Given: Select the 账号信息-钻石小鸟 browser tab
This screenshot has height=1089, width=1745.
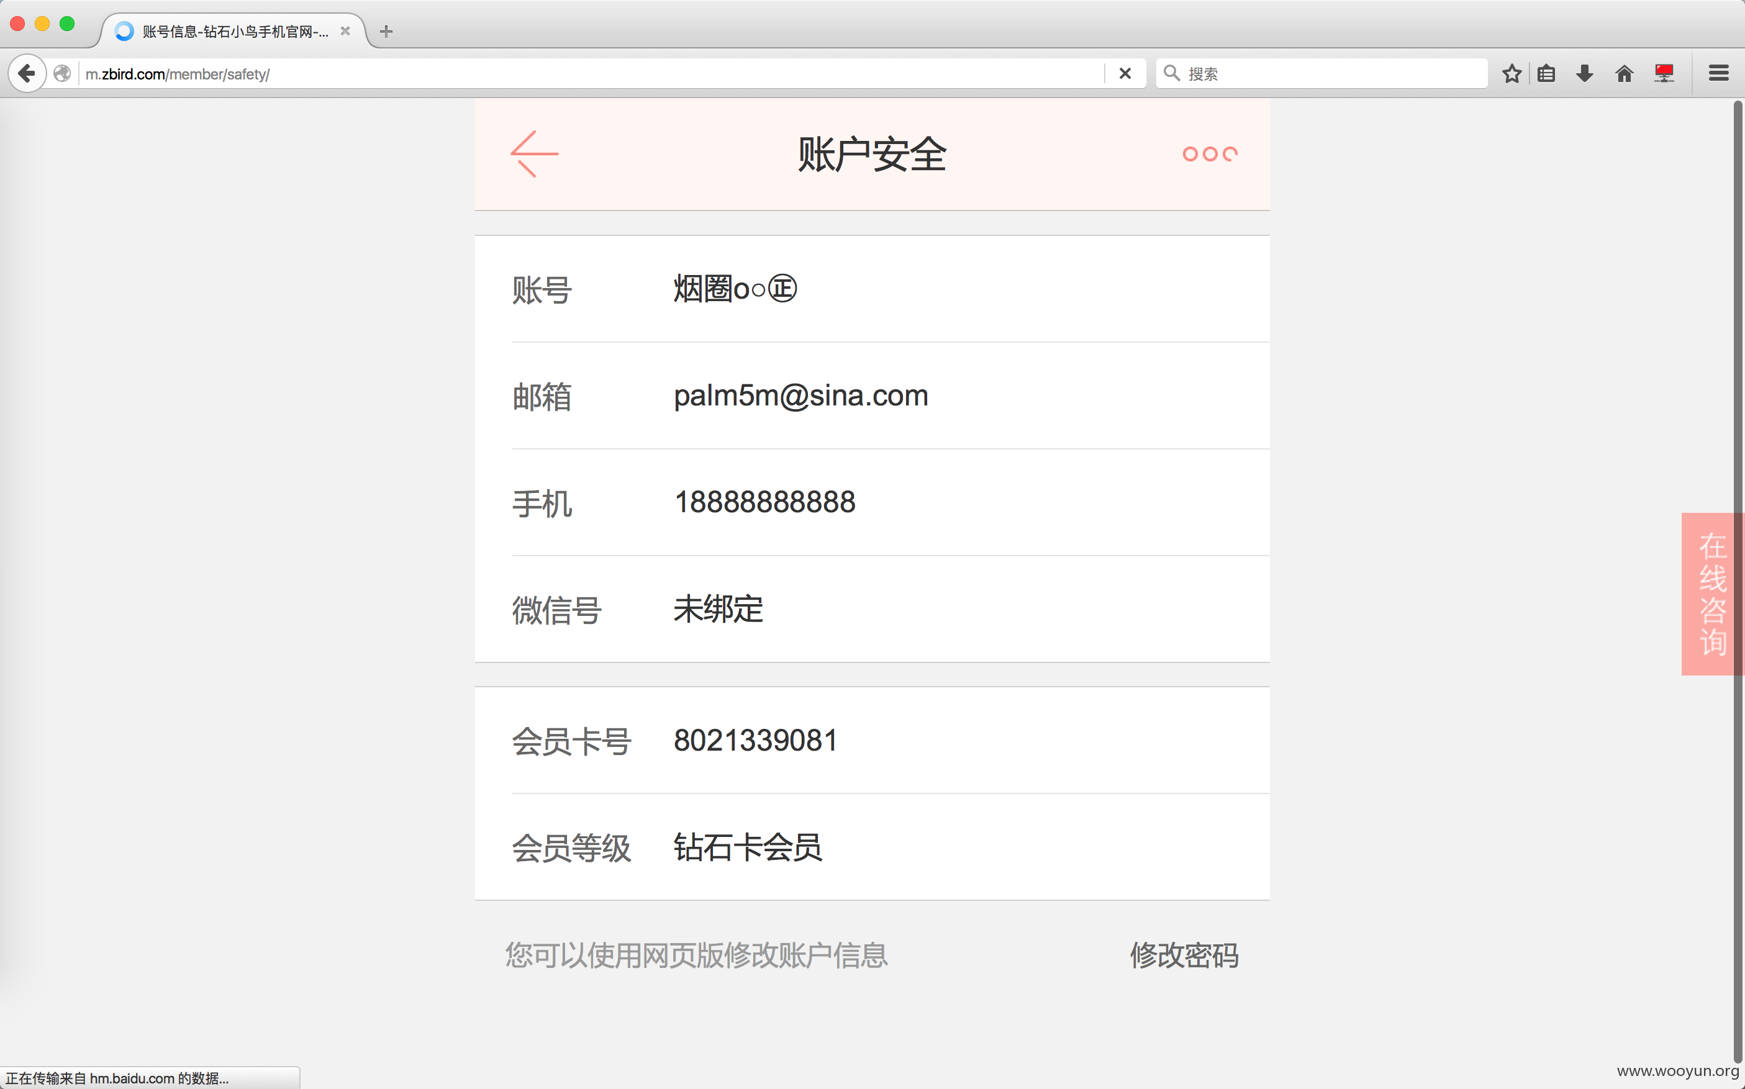Looking at the screenshot, I should point(233,32).
